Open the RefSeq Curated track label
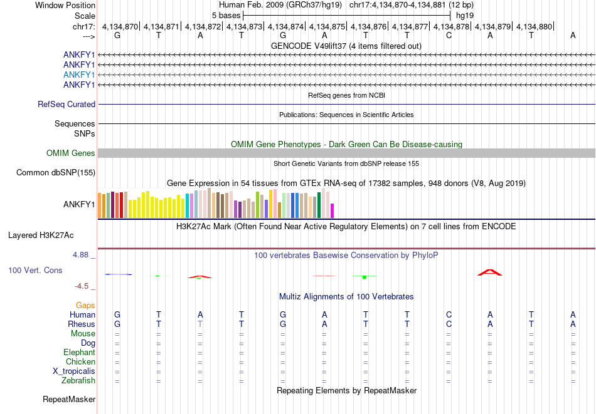Viewport: 596px width, 414px height. pos(67,104)
